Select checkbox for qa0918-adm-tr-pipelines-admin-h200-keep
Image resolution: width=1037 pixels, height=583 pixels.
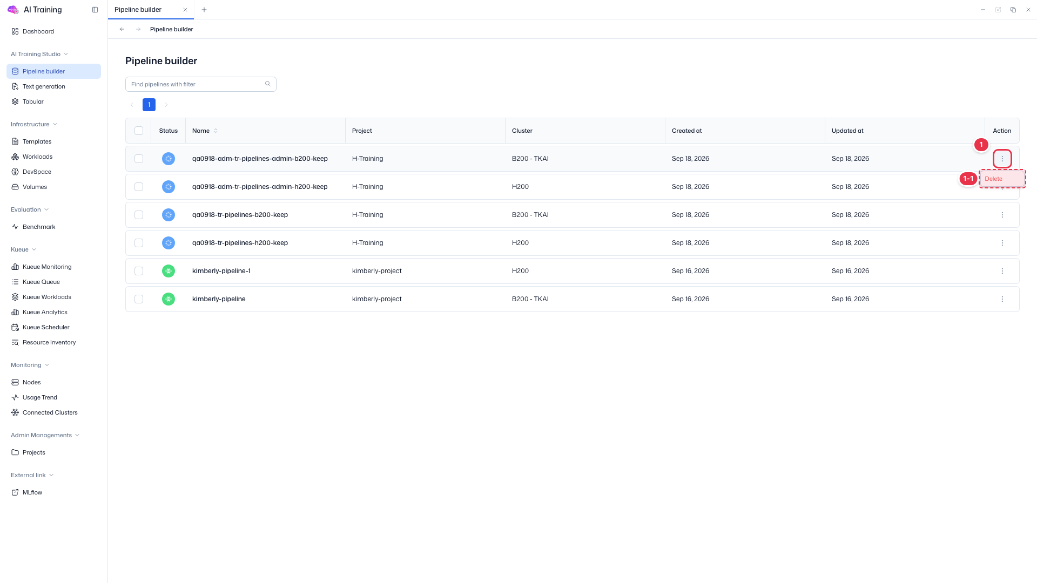click(x=139, y=187)
